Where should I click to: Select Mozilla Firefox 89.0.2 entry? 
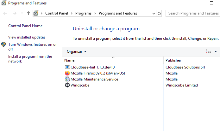tap(98, 73)
